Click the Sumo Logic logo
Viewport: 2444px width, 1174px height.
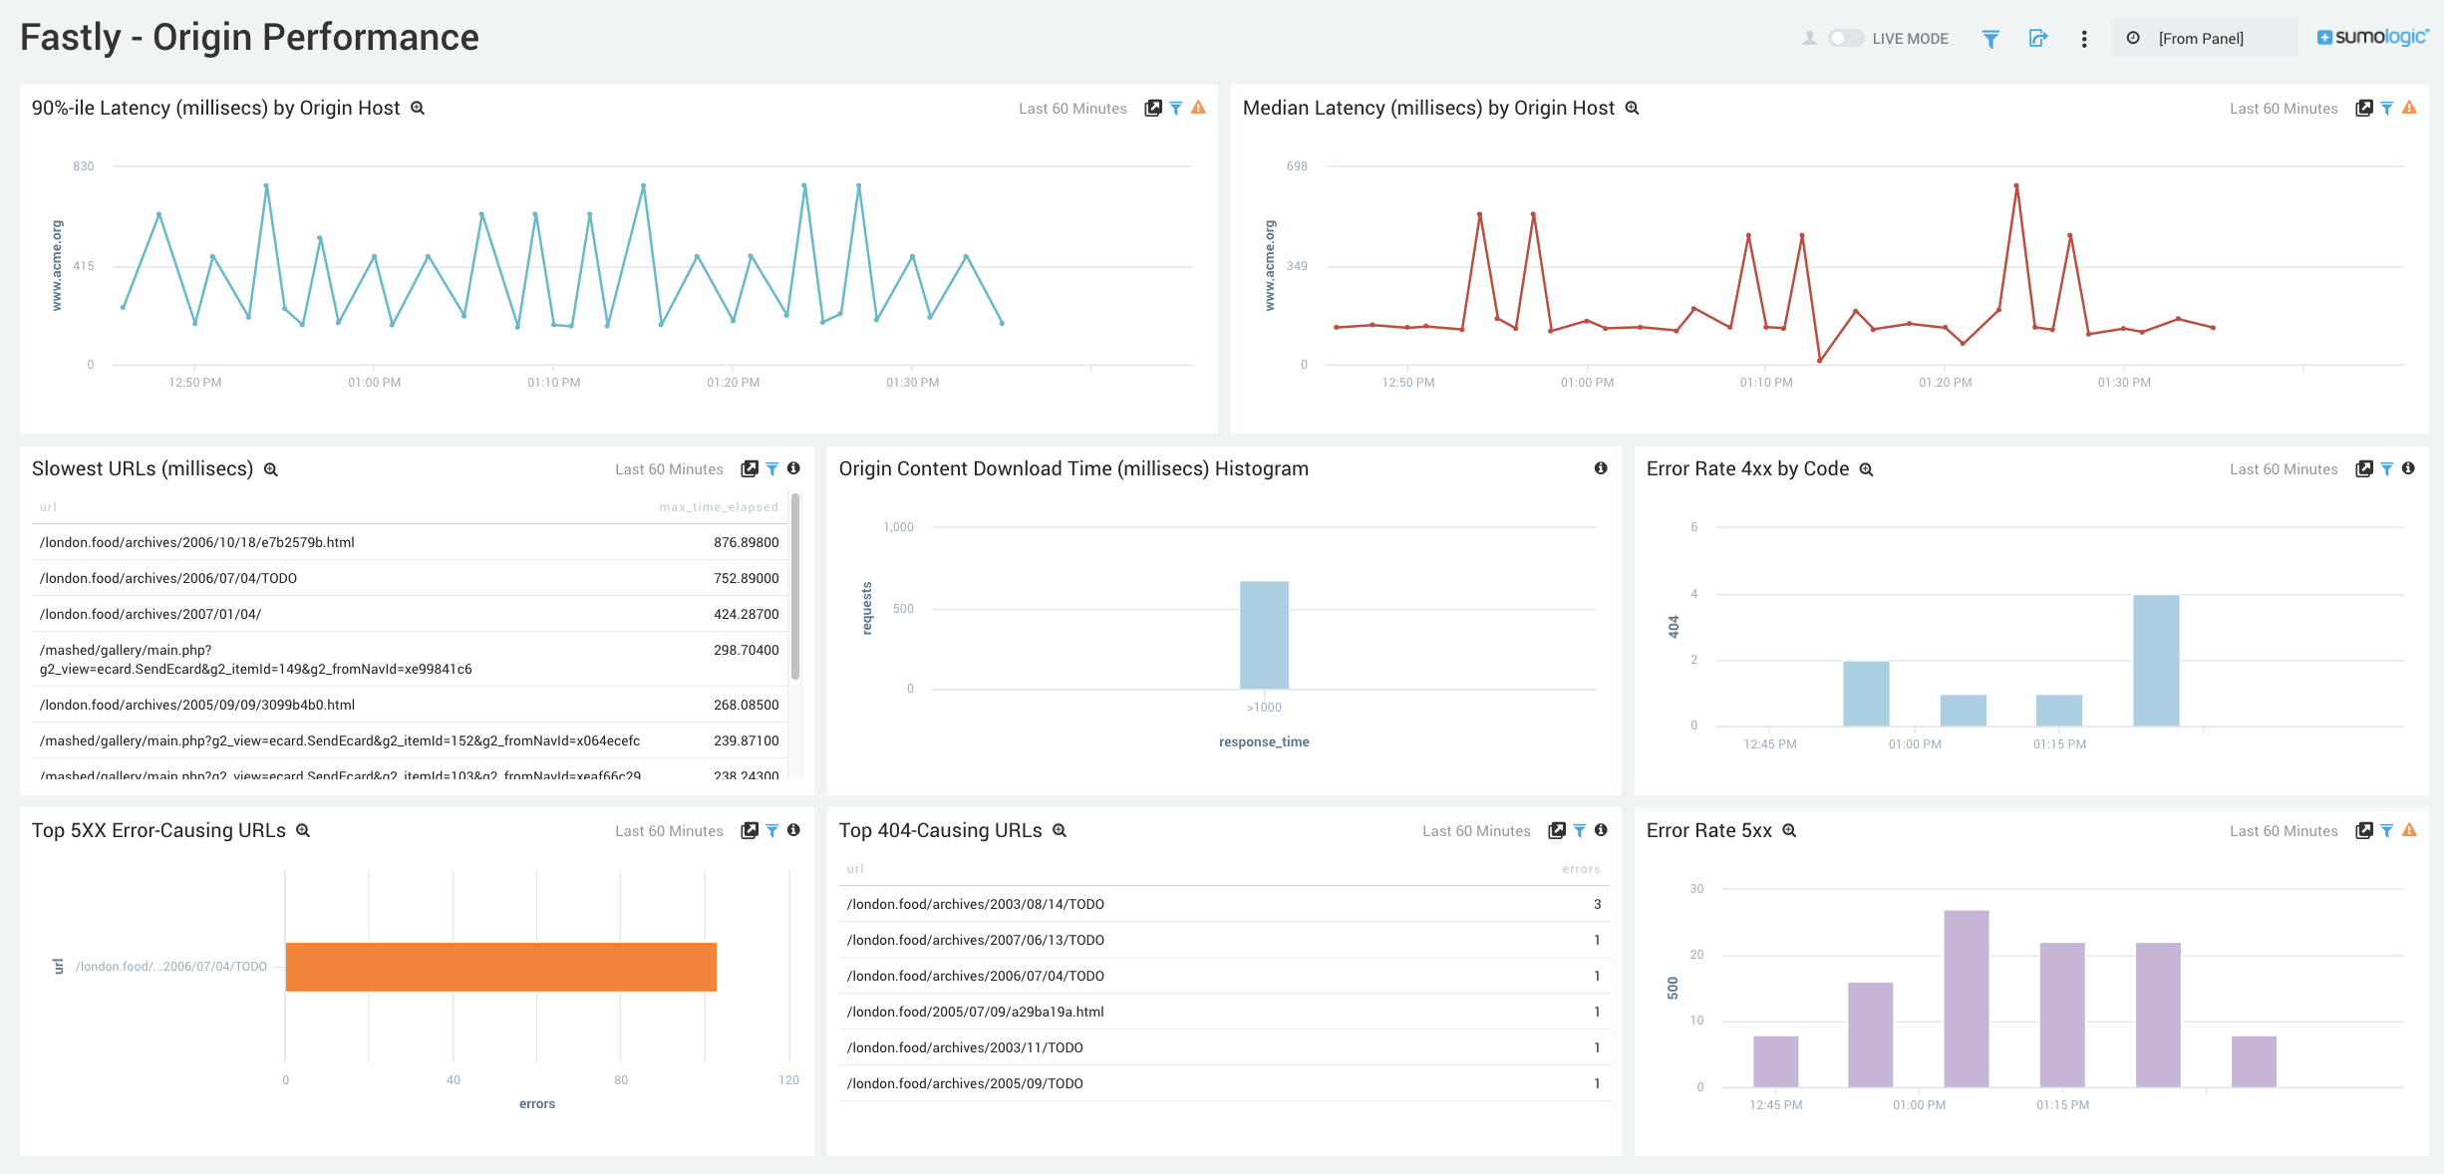click(x=2372, y=37)
